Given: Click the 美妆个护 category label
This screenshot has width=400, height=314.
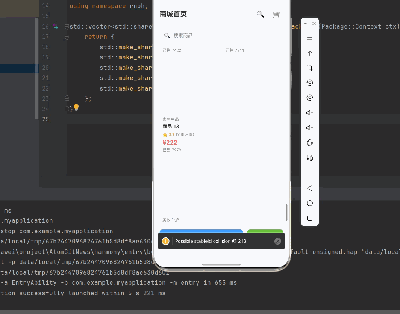Looking at the screenshot, I should (x=170, y=220).
